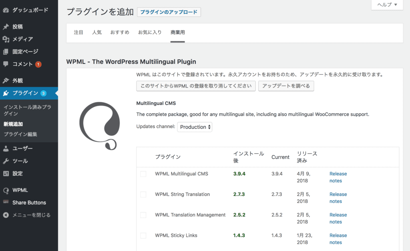The height and width of the screenshot is (251, 410).
Task: Click the Comments speech bubble icon
Action: (x=6, y=64)
